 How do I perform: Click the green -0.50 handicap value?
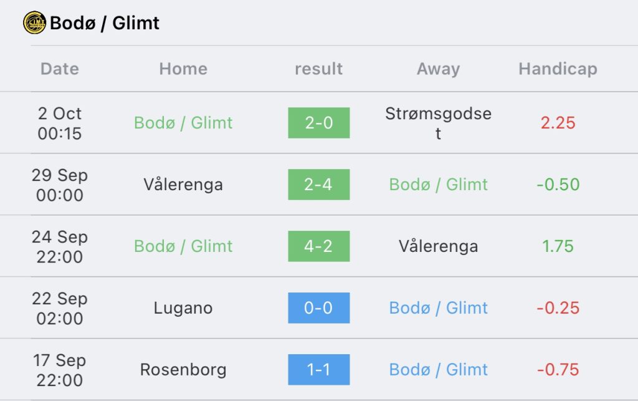tap(558, 185)
